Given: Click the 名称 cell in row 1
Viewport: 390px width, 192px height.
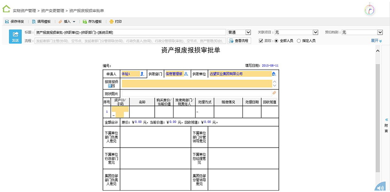Looking at the screenshot, I should tap(142, 112).
